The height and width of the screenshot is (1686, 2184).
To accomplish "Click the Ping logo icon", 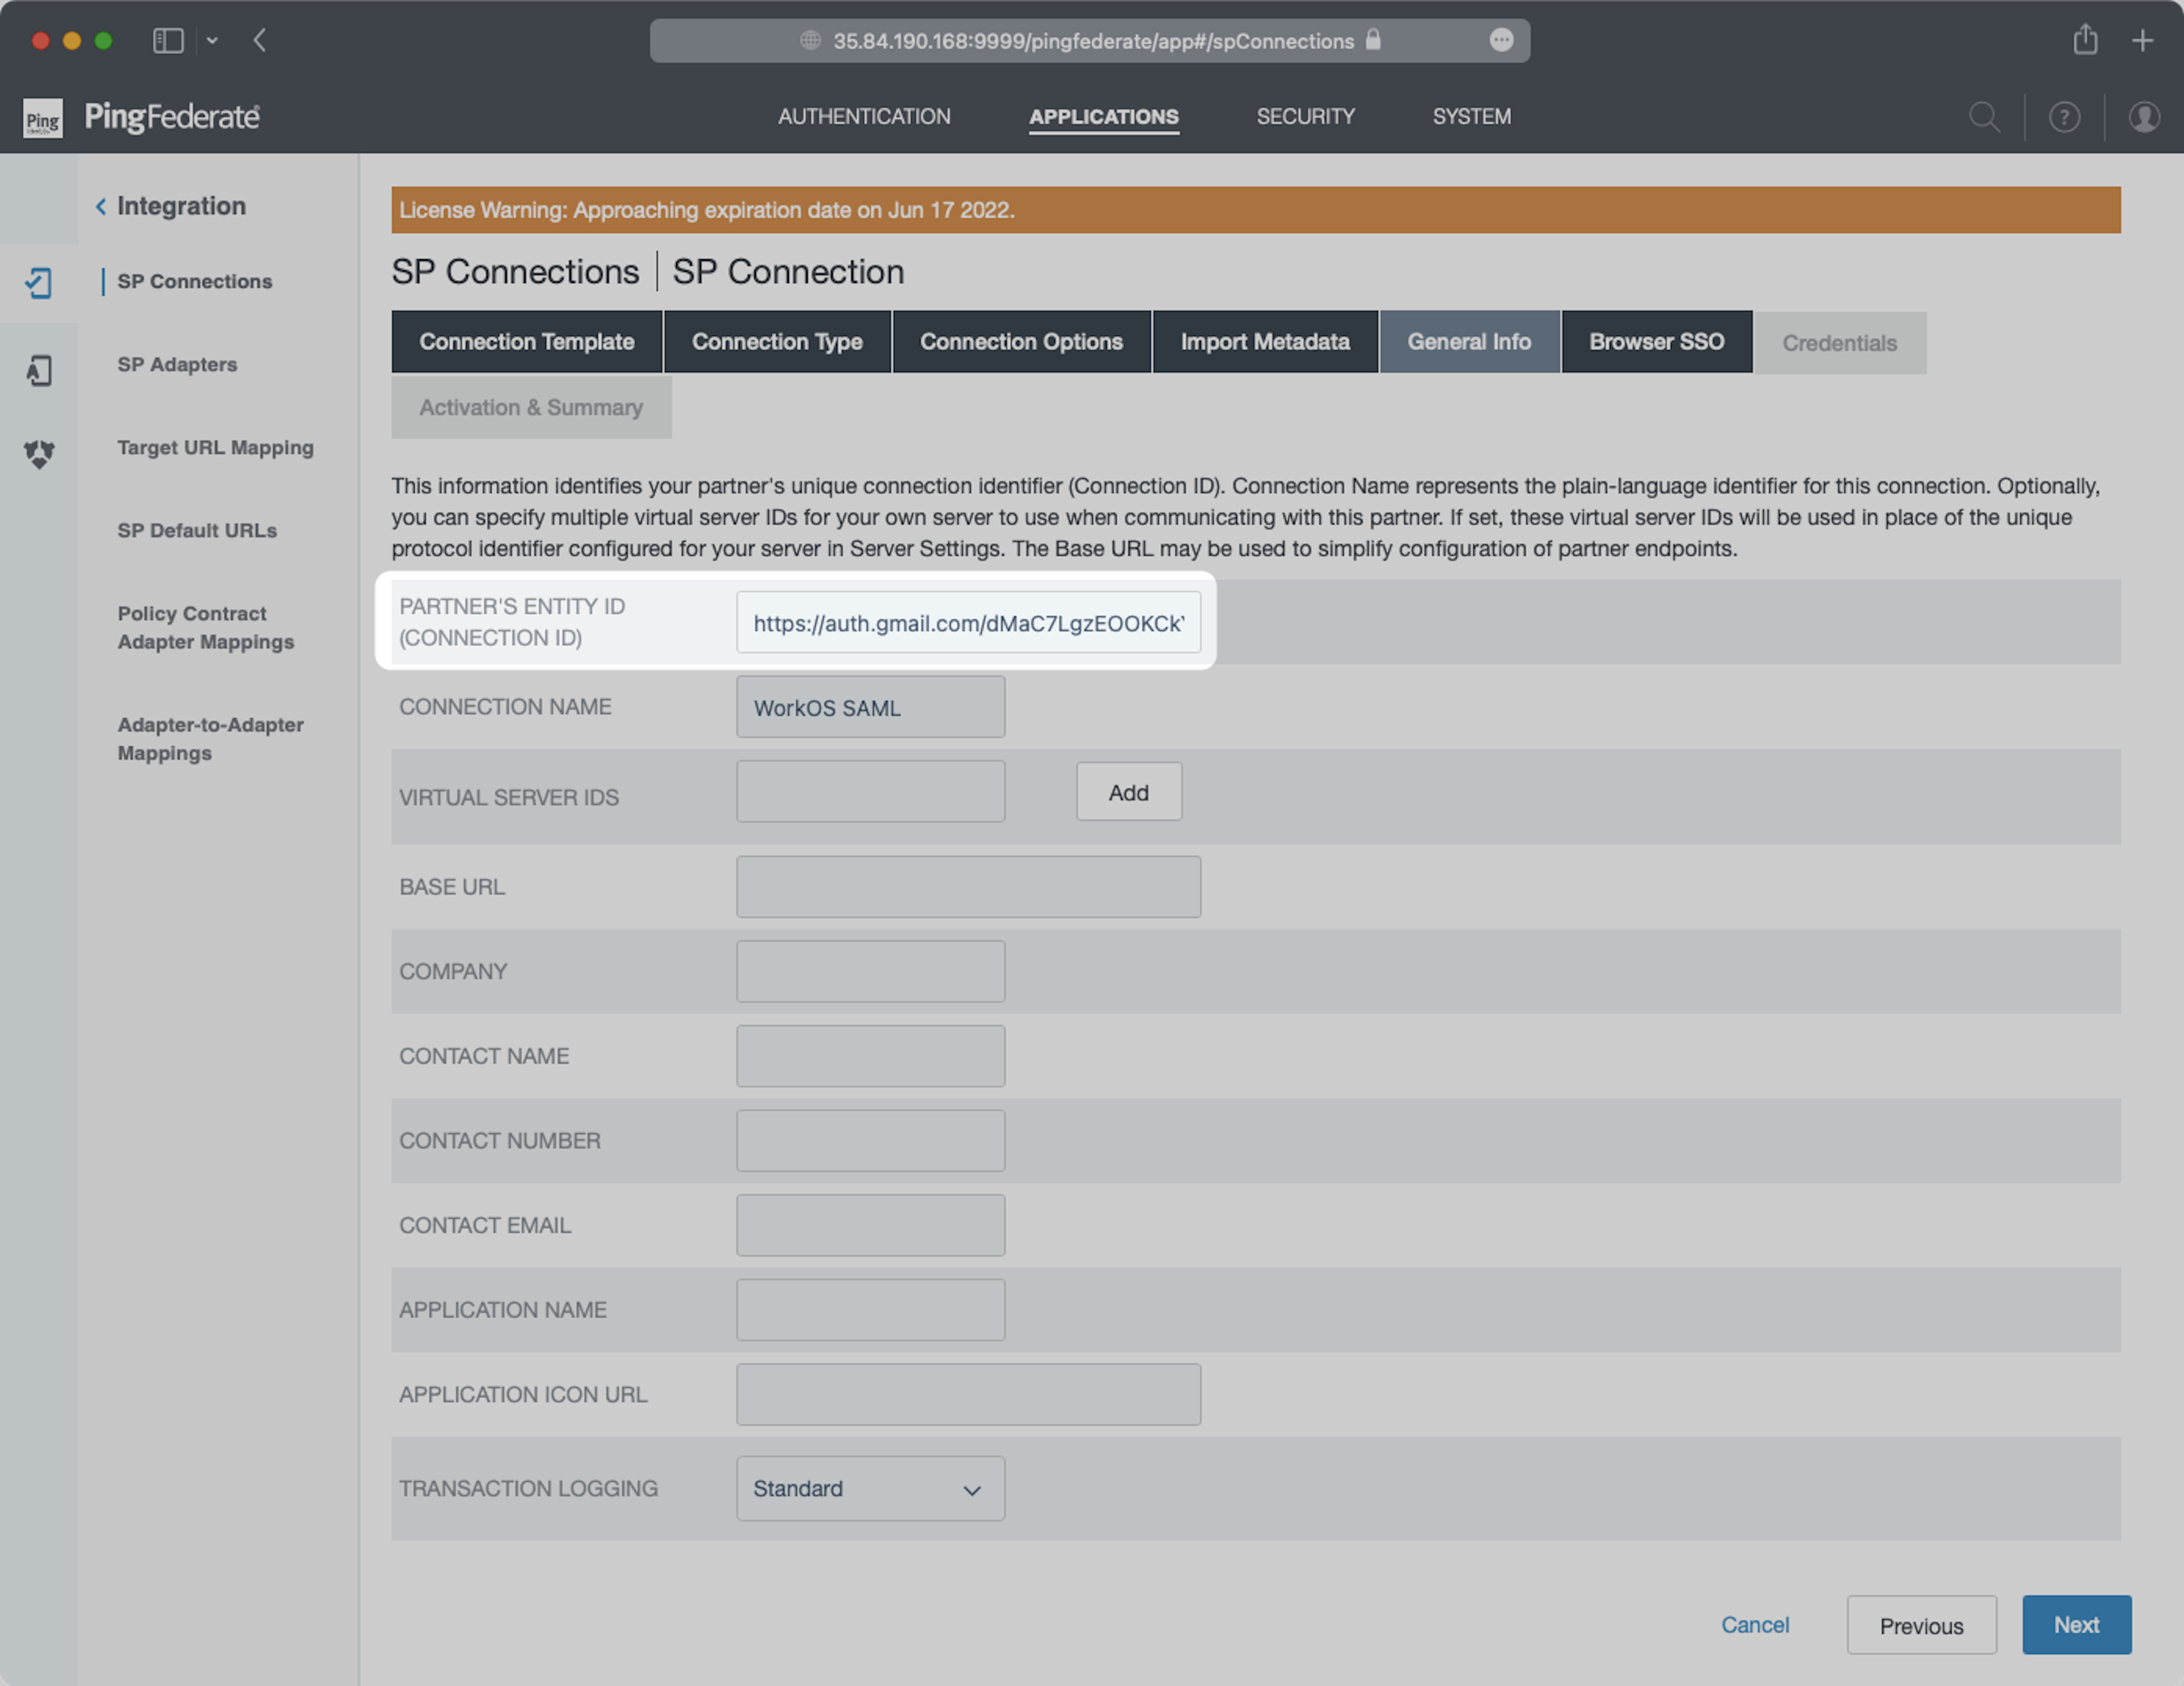I will coord(43,118).
